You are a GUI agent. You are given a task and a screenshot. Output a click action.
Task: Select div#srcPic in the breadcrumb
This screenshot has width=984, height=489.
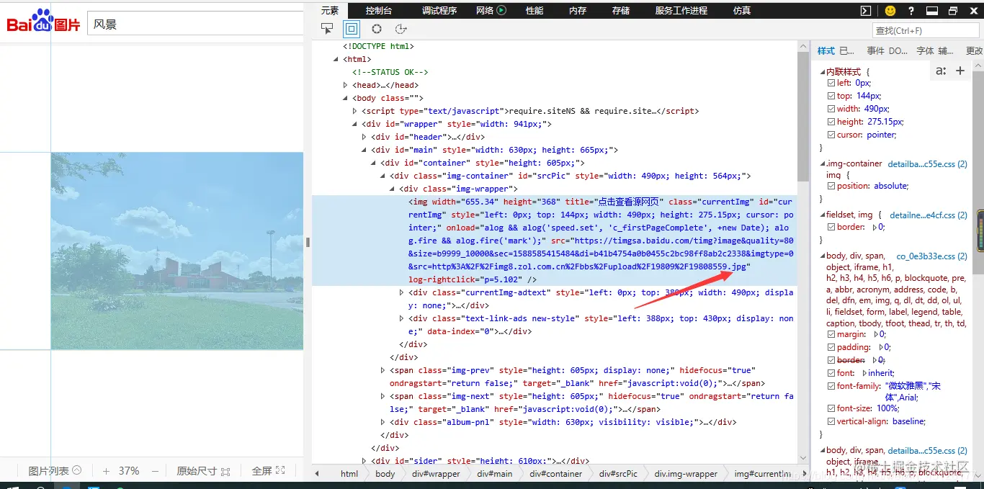(618, 474)
